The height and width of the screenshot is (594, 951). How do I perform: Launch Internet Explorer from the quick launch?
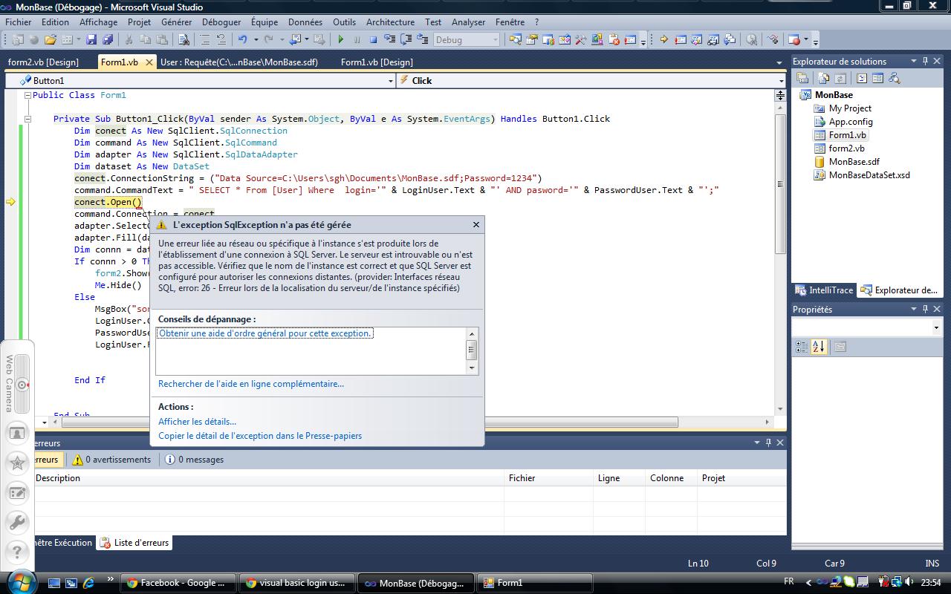click(x=88, y=583)
